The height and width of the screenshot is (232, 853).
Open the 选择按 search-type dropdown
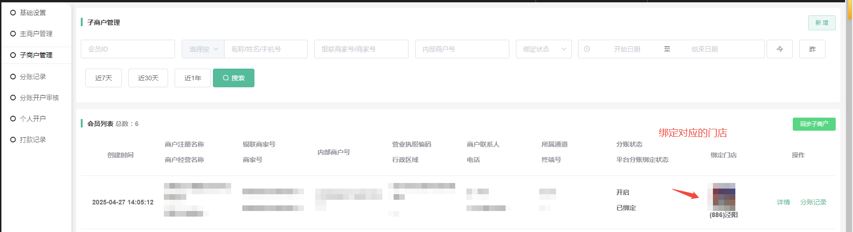point(203,49)
